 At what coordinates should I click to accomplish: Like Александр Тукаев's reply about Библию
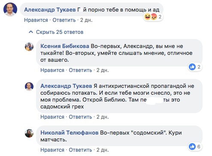point(52,117)
